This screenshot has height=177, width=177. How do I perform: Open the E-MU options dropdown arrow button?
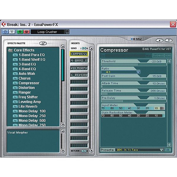(x=160, y=40)
